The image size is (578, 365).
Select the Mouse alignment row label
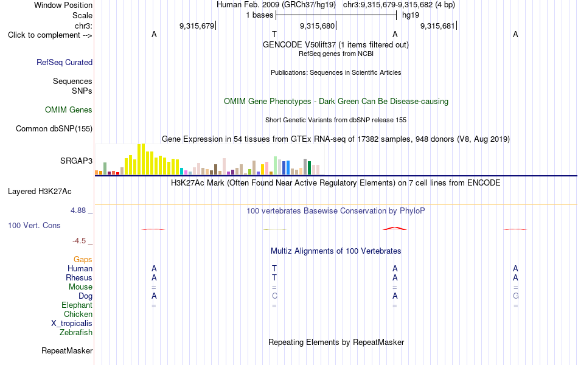click(x=81, y=287)
